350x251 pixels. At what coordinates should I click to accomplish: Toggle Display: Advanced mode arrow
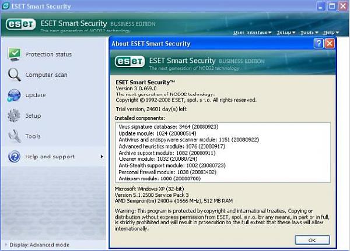(x=6, y=245)
